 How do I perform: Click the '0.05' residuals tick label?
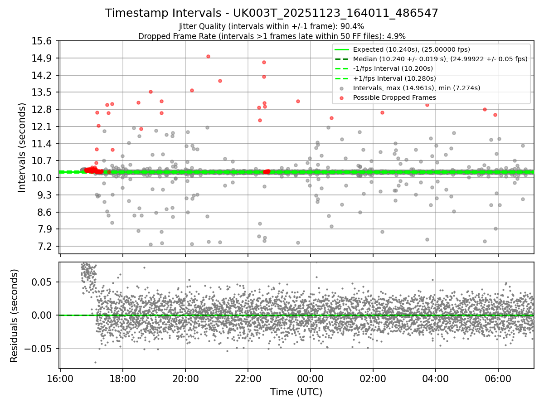[42, 282]
